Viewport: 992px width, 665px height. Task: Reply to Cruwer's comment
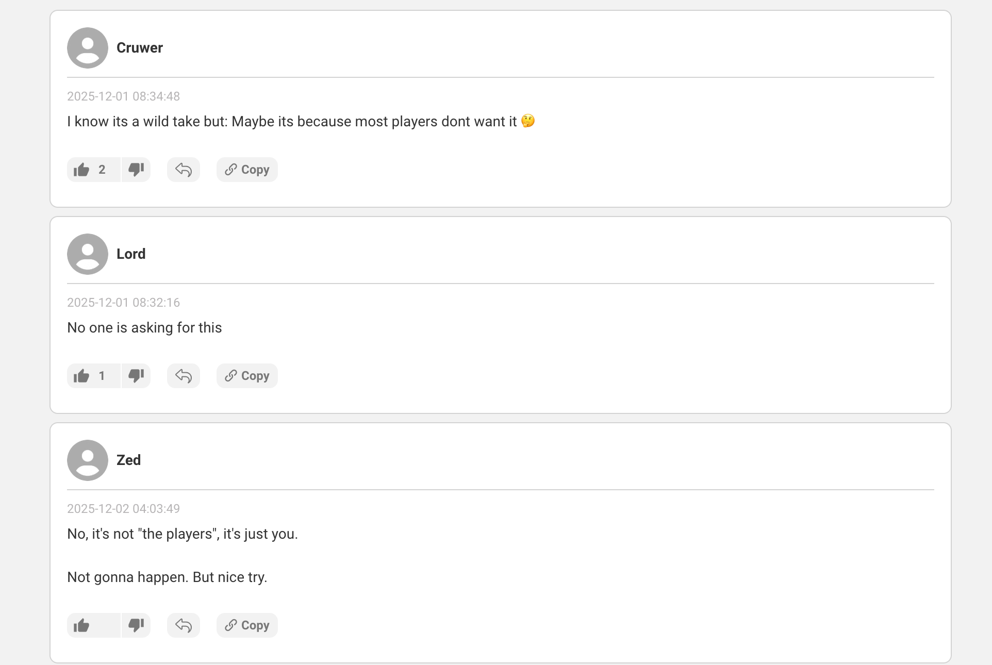[x=184, y=170]
